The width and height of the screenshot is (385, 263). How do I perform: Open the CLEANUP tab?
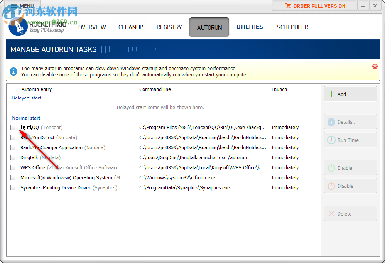131,27
